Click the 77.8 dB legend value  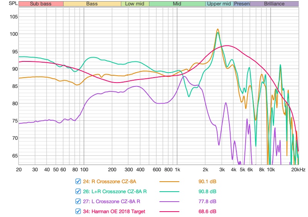pyautogui.click(x=207, y=202)
